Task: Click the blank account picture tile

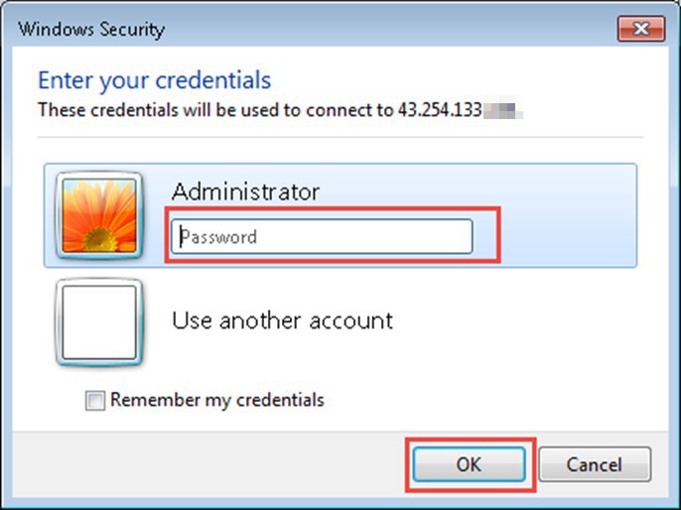Action: pyautogui.click(x=99, y=322)
